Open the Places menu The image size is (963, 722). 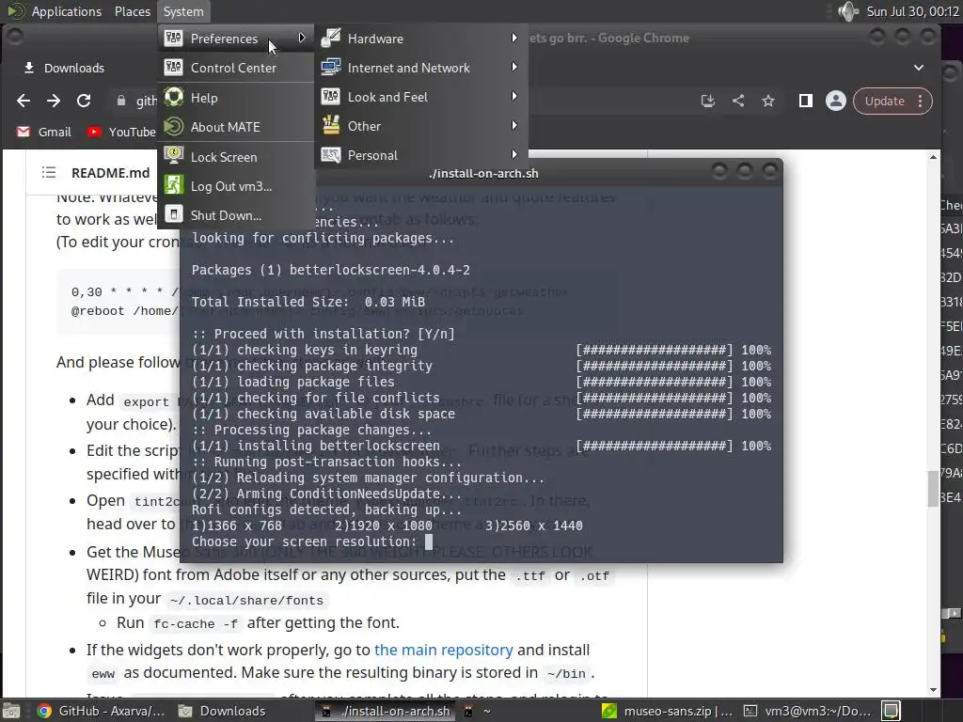pos(132,11)
